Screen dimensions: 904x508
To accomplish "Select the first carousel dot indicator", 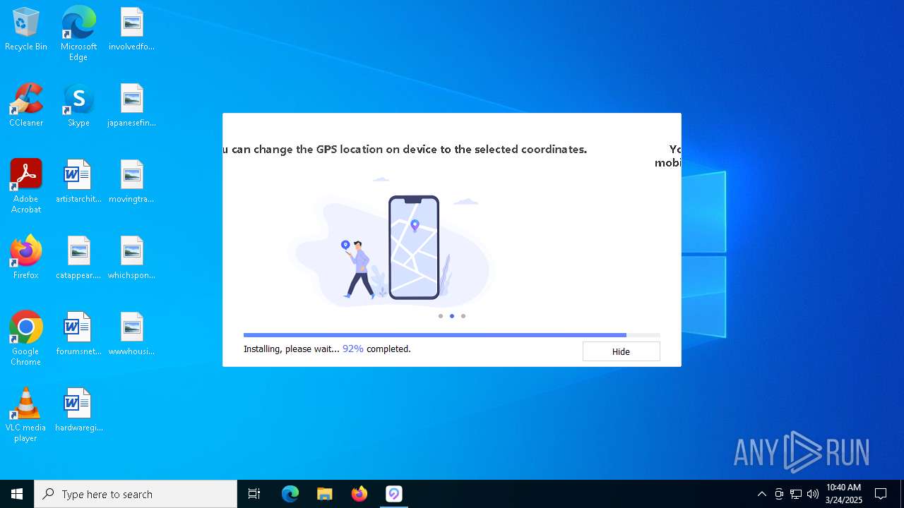I will pyautogui.click(x=441, y=316).
